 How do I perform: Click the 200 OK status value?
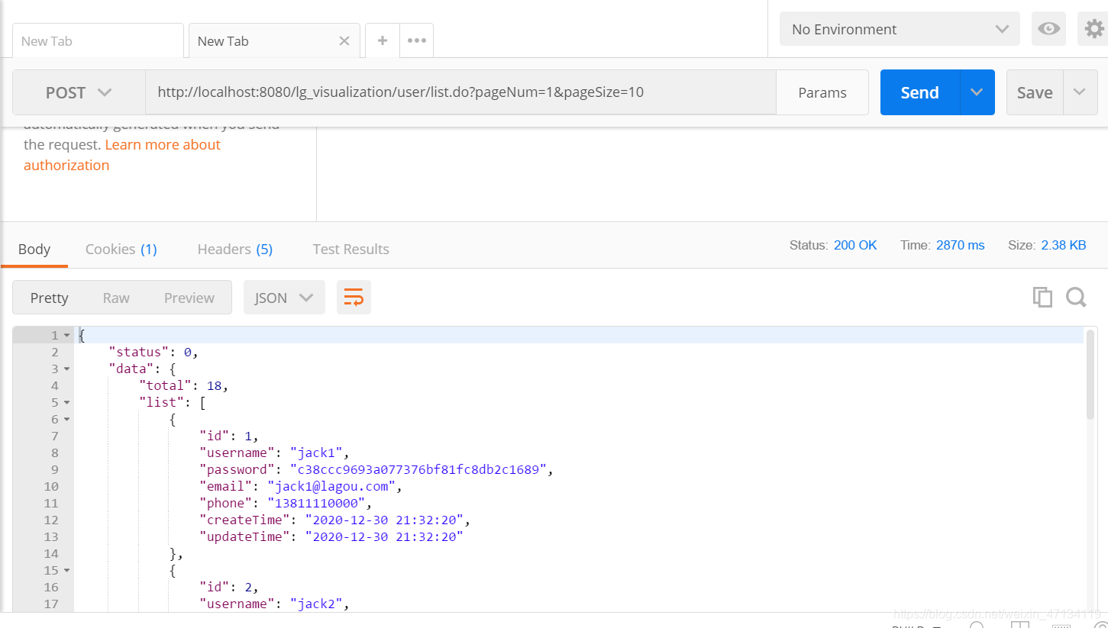(x=855, y=245)
